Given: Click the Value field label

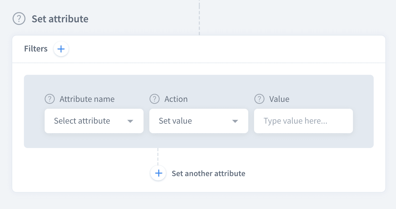Looking at the screenshot, I should 279,99.
